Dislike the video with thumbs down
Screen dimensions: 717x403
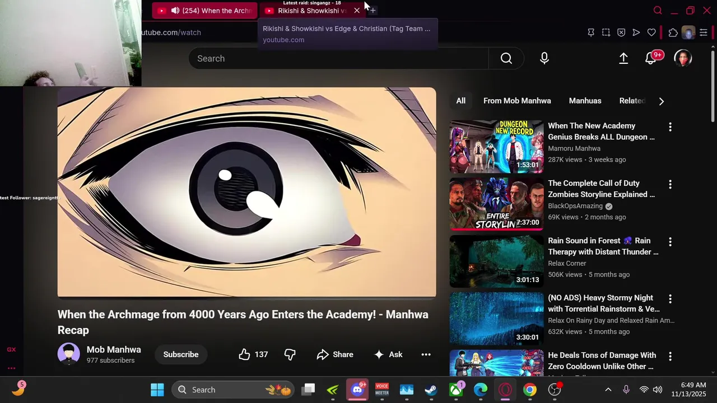point(290,354)
